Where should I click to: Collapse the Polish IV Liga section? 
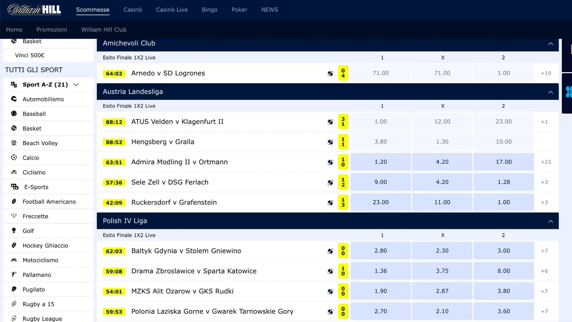pyautogui.click(x=550, y=221)
